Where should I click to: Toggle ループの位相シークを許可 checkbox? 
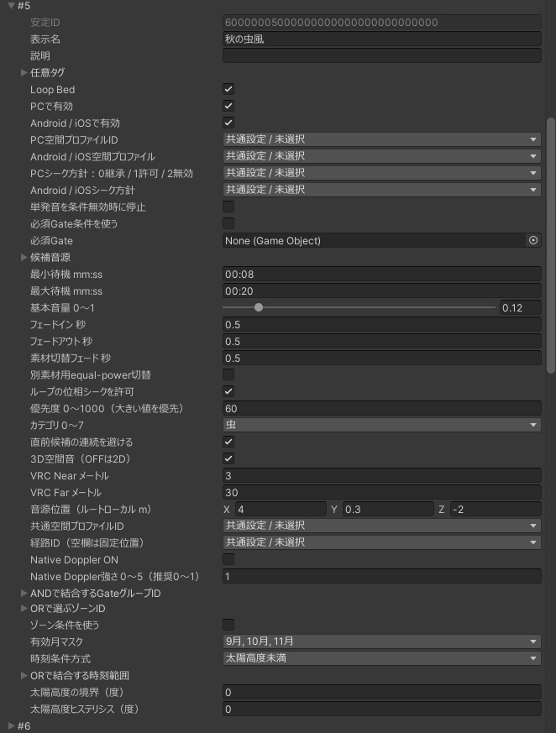coord(228,391)
